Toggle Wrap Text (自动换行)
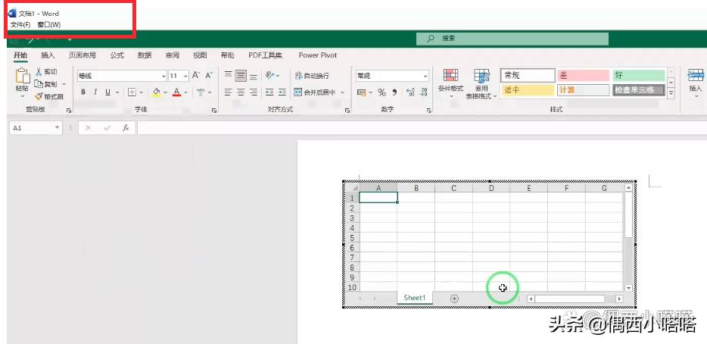The width and height of the screenshot is (707, 344). pyautogui.click(x=312, y=76)
